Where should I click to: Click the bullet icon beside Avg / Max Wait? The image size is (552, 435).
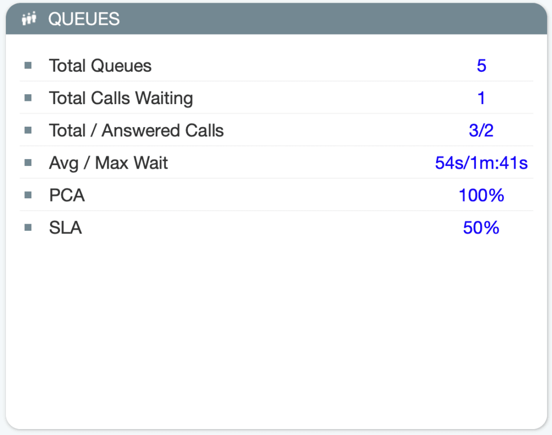pyautogui.click(x=28, y=163)
